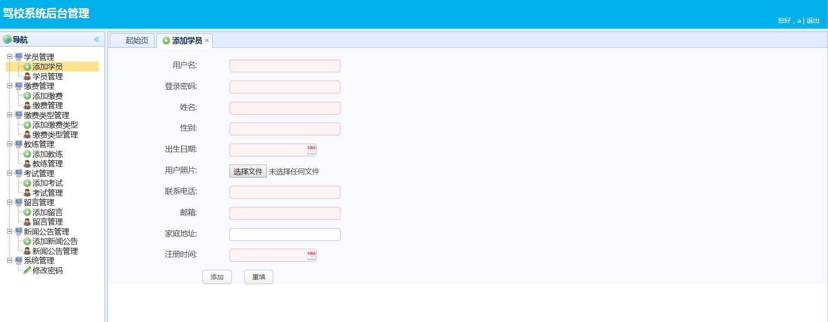Click the person icon beside 学员管理
The width and height of the screenshot is (828, 322).
(27, 76)
